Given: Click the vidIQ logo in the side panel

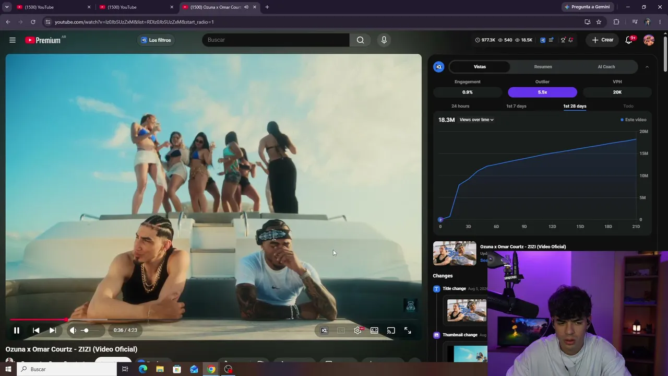Looking at the screenshot, I should coord(439,67).
